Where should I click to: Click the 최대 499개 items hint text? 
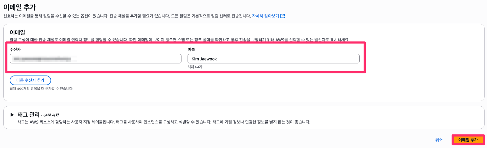(41, 89)
